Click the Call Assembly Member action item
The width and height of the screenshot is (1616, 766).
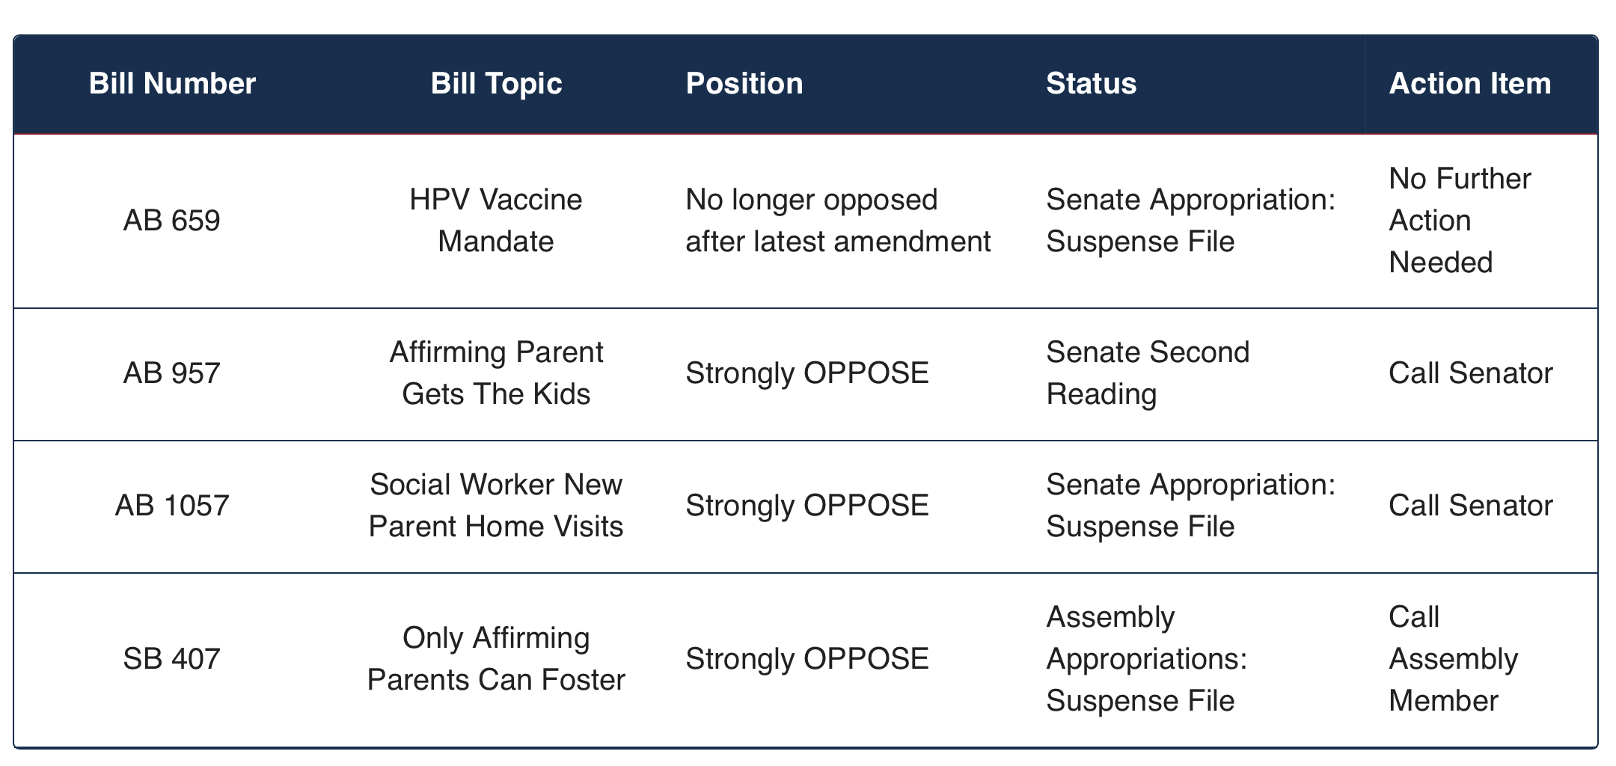1452,659
